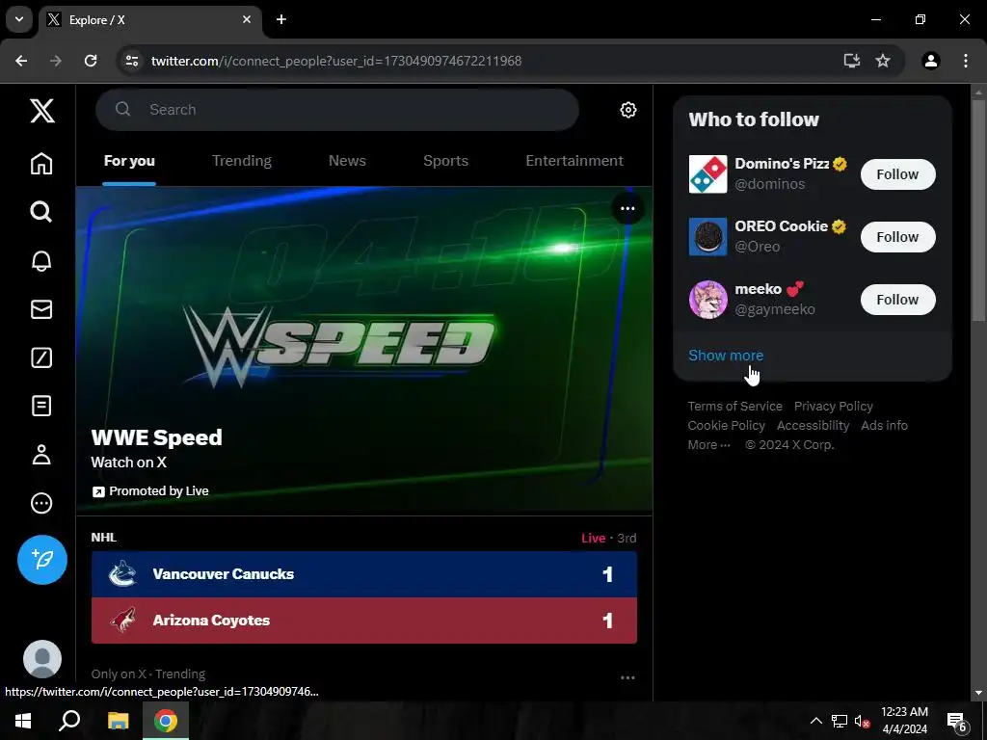987x740 pixels.
Task: Click browser back arrow
Action: (21, 61)
